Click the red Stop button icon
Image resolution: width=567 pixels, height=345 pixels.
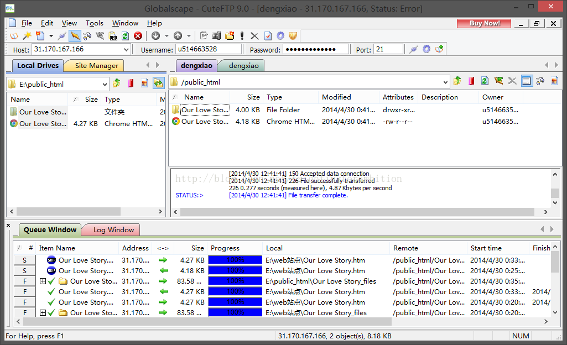click(x=138, y=36)
